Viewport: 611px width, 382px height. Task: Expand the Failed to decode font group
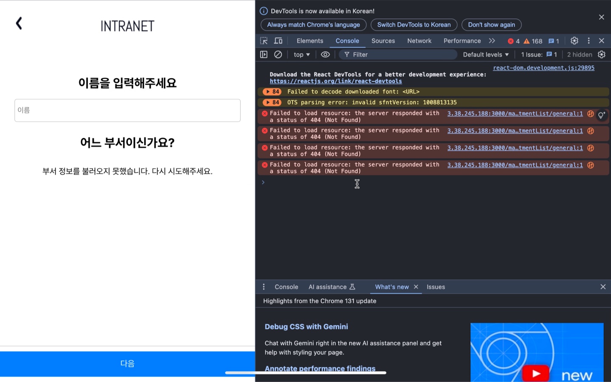tap(272, 92)
